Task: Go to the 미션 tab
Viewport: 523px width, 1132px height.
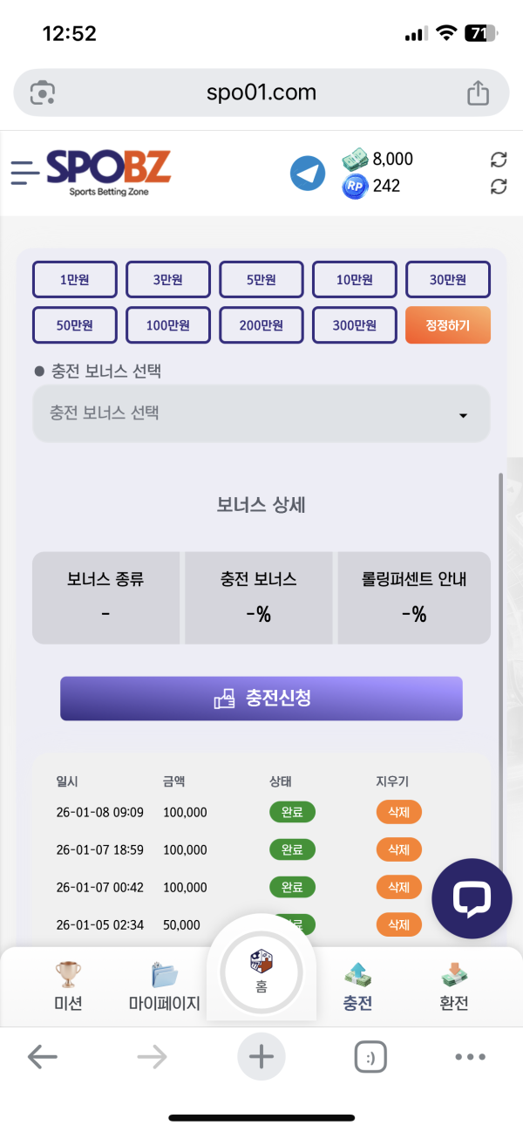Action: [67, 986]
